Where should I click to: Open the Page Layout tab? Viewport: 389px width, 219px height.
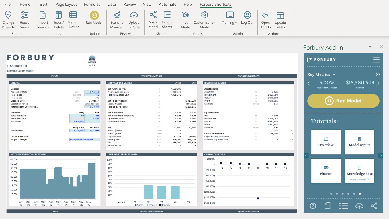click(x=66, y=4)
